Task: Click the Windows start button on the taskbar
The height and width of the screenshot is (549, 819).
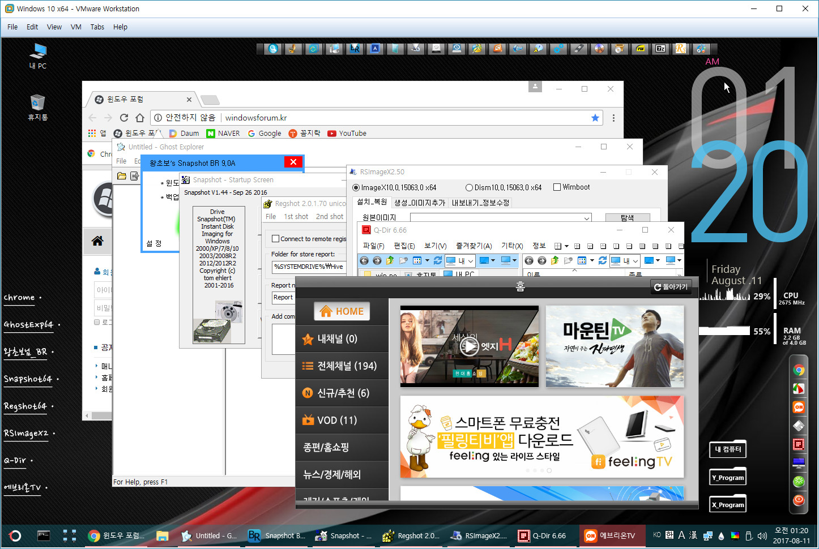Action: (15, 535)
